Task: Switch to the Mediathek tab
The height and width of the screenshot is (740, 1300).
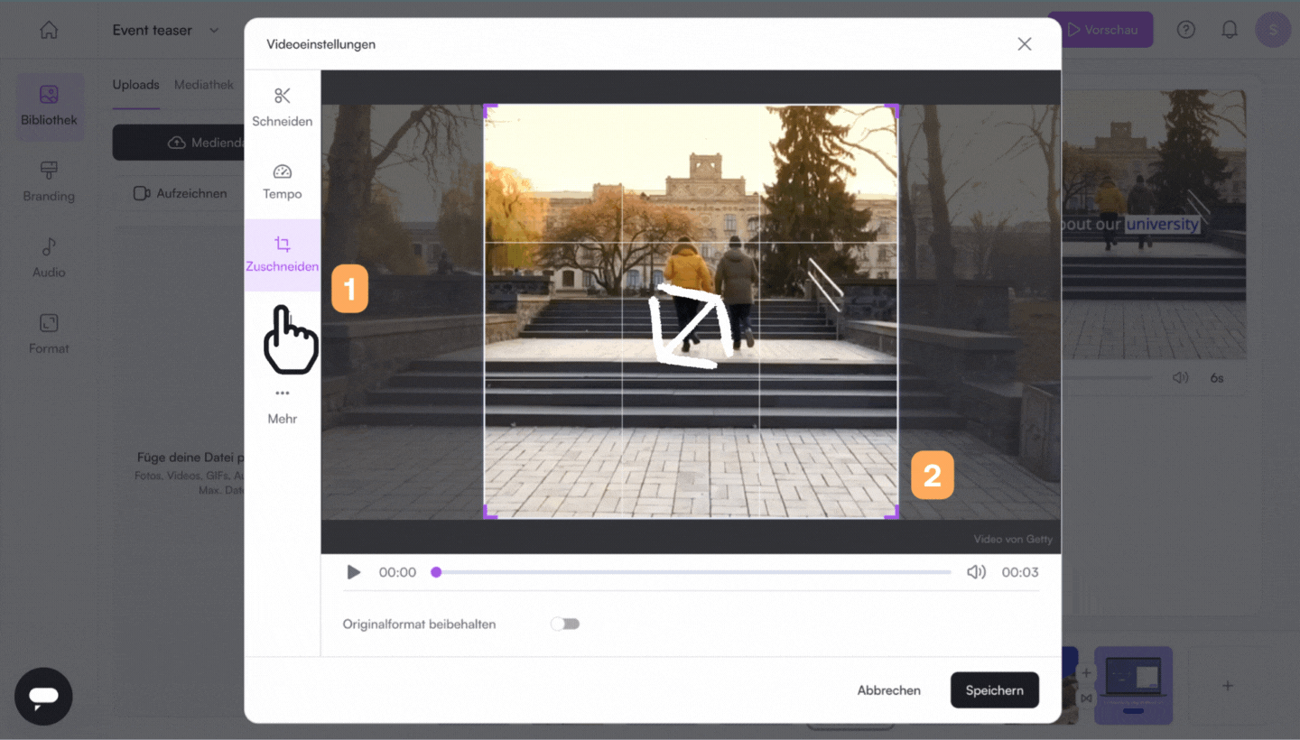Action: pos(204,85)
